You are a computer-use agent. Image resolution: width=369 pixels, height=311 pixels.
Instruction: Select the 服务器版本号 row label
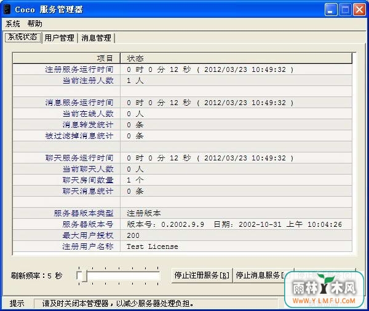point(88,224)
